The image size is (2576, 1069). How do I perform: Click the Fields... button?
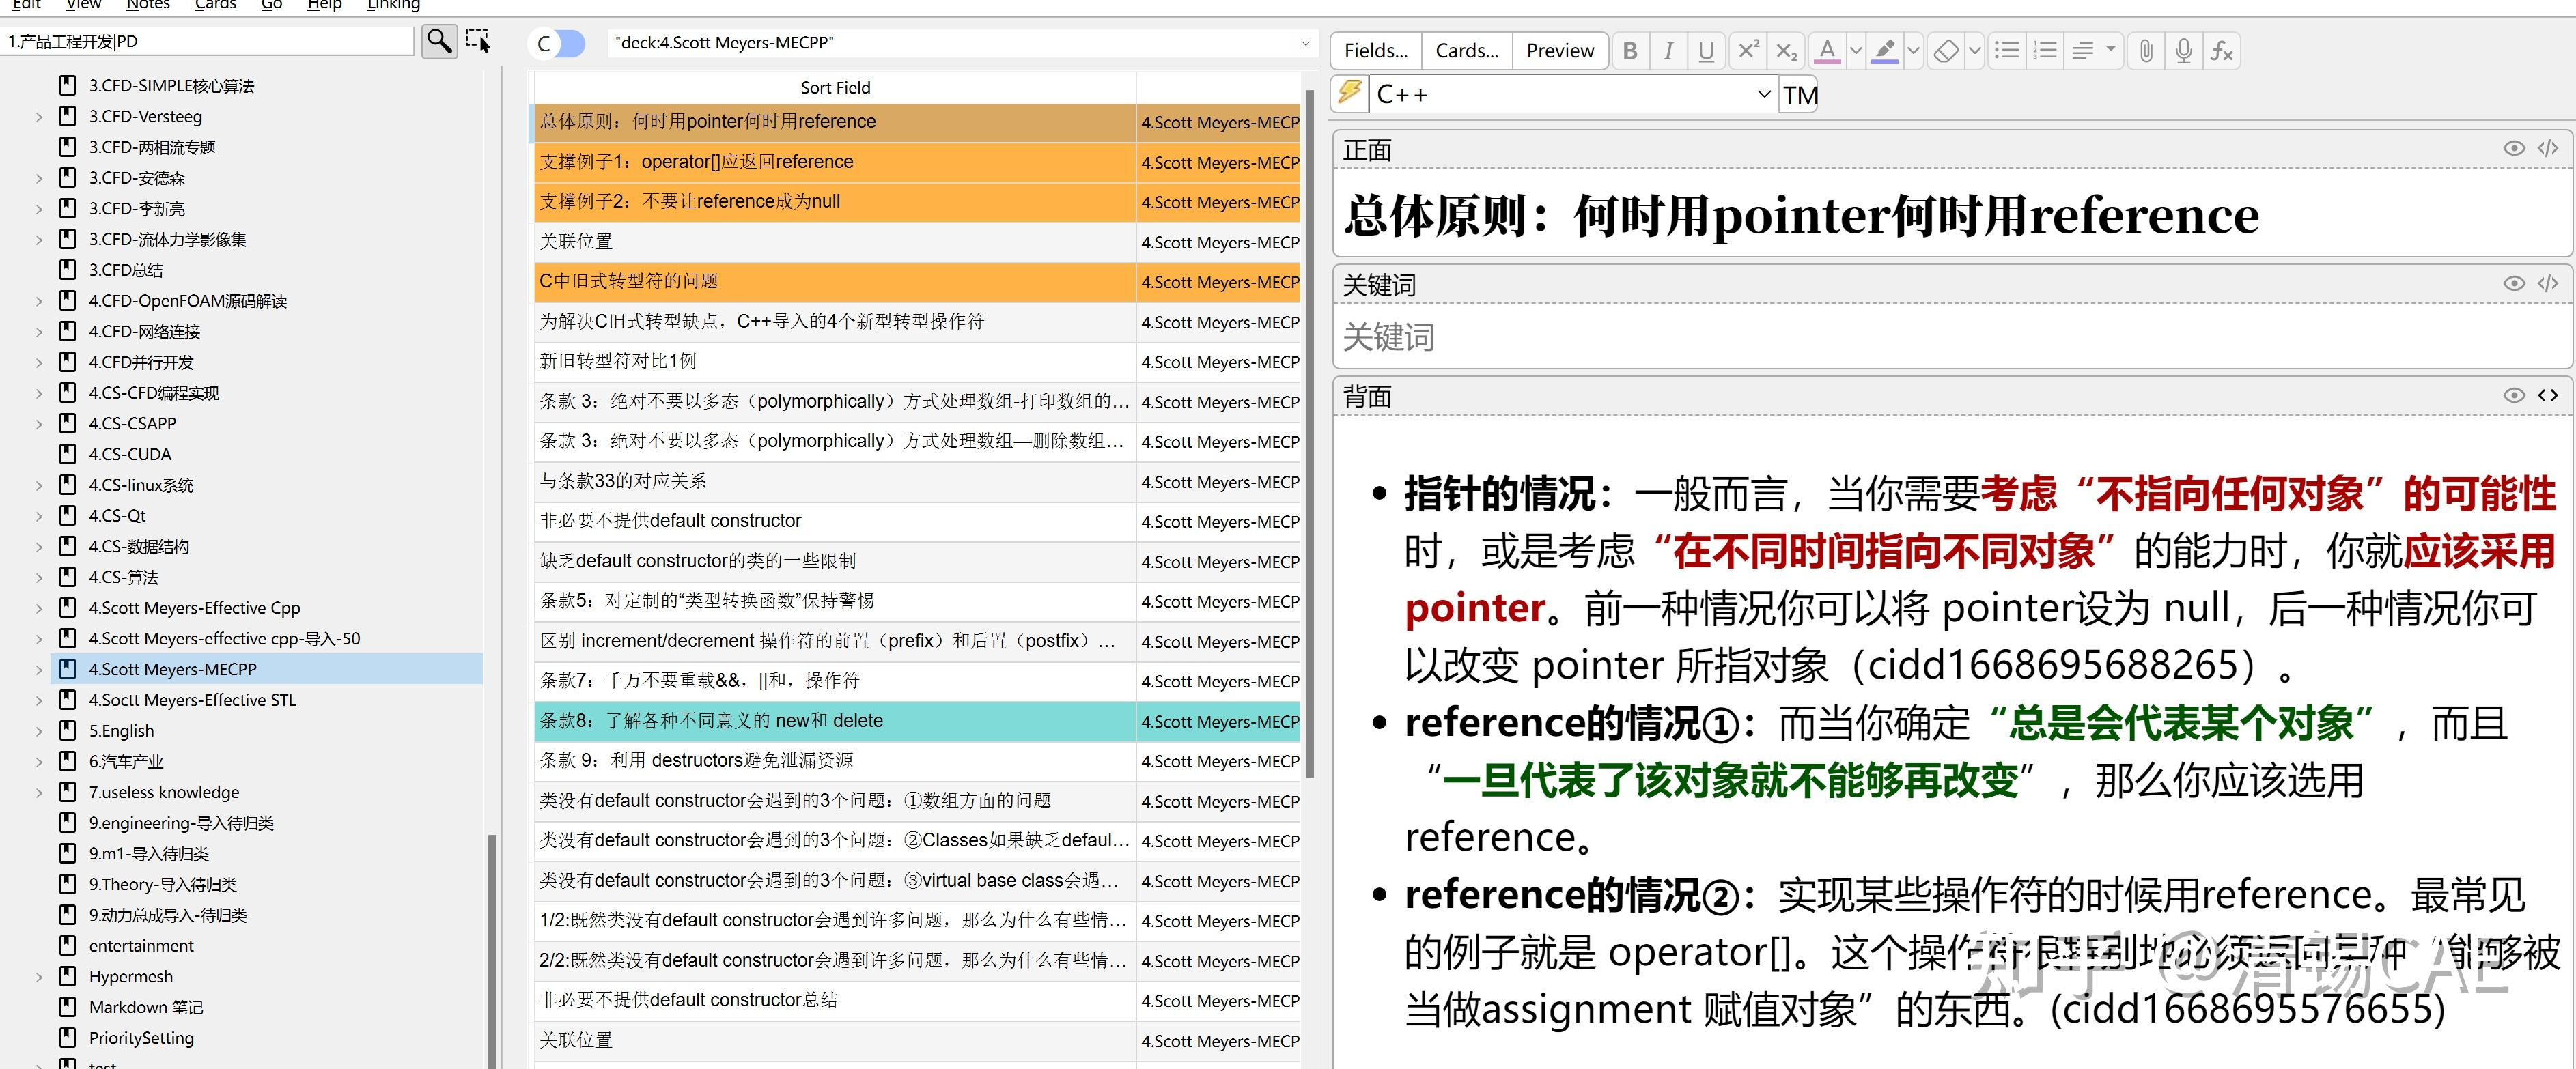(x=1375, y=51)
